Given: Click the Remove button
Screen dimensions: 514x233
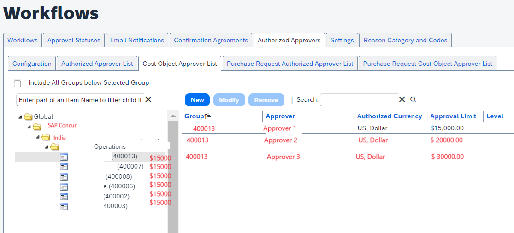Looking at the screenshot, I should 266,100.
